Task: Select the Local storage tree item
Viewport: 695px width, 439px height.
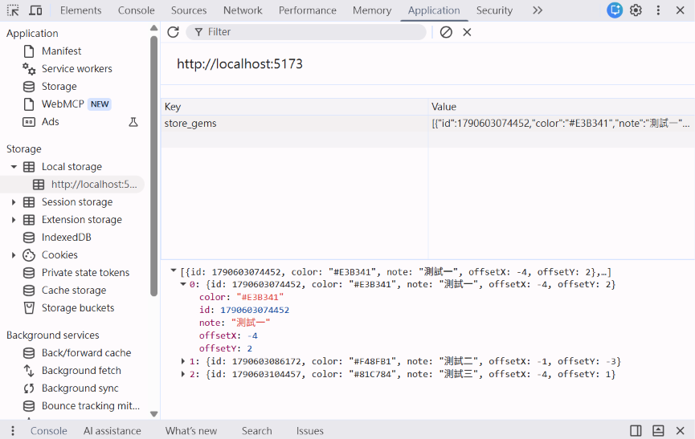Action: point(72,166)
